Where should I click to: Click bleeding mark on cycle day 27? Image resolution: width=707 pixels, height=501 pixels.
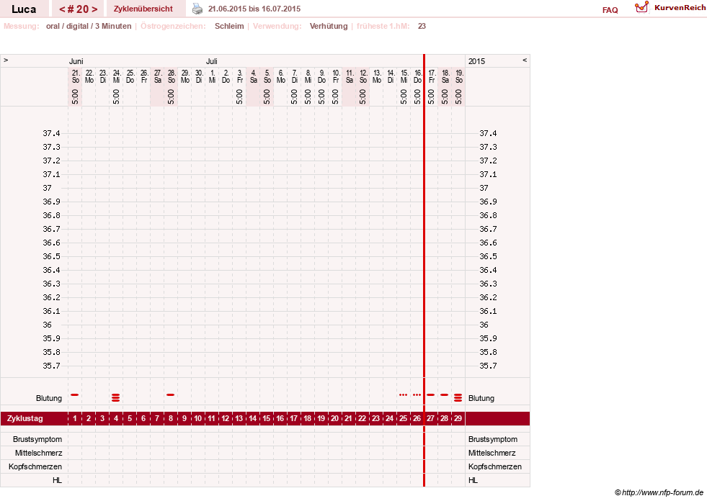(430, 394)
